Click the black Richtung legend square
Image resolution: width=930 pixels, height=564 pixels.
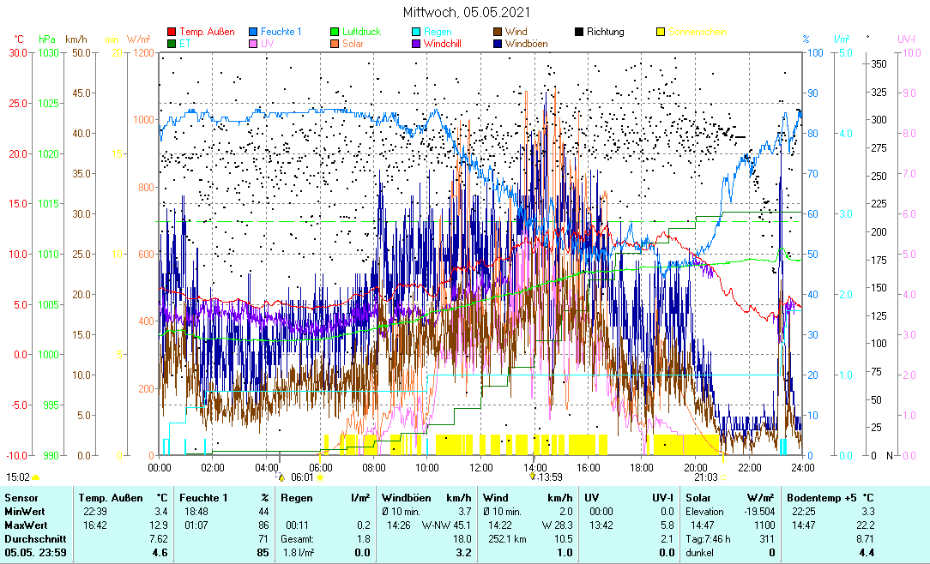click(579, 33)
